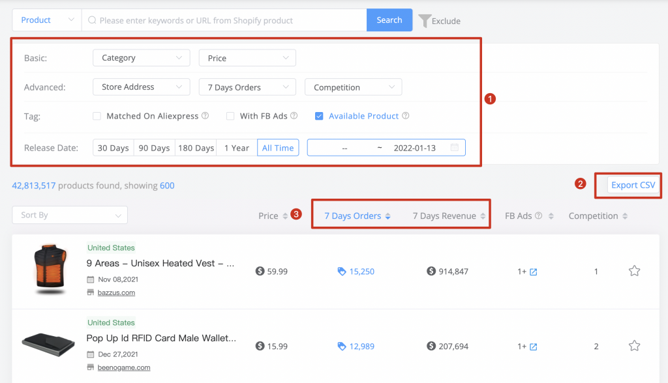Open the Sort By dropdown
Viewport: 668px width, 383px height.
[x=70, y=215]
